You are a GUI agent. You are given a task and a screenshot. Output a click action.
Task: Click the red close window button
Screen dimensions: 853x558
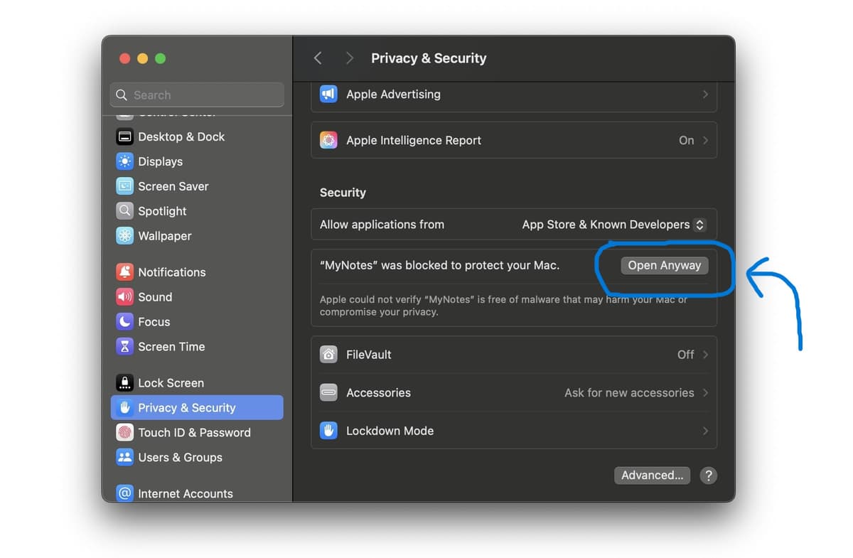[125, 58]
